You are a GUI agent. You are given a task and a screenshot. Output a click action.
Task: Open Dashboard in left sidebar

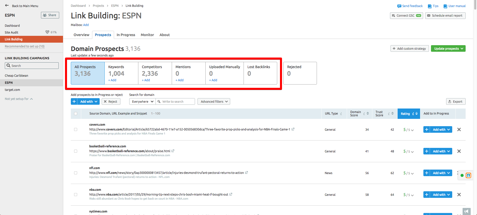[x=12, y=25]
